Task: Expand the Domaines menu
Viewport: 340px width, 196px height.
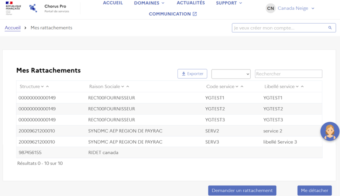Action: 149,3
